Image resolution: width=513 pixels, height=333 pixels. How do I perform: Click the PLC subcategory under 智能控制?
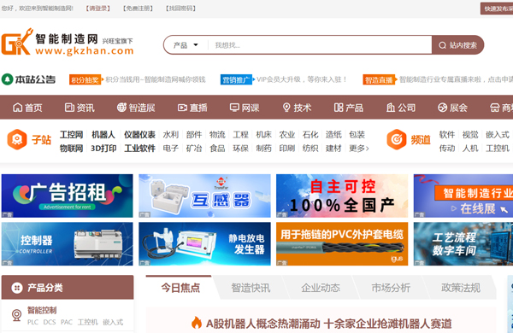pyautogui.click(x=32, y=322)
